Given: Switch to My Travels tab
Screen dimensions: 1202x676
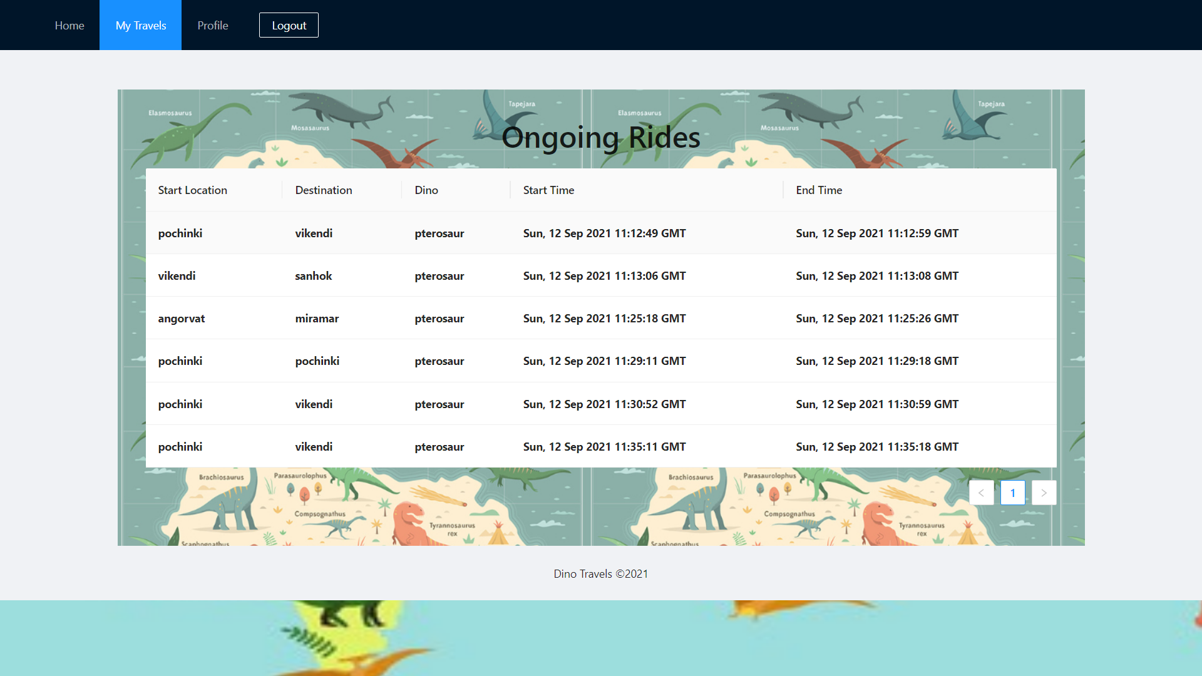Looking at the screenshot, I should 141,25.
